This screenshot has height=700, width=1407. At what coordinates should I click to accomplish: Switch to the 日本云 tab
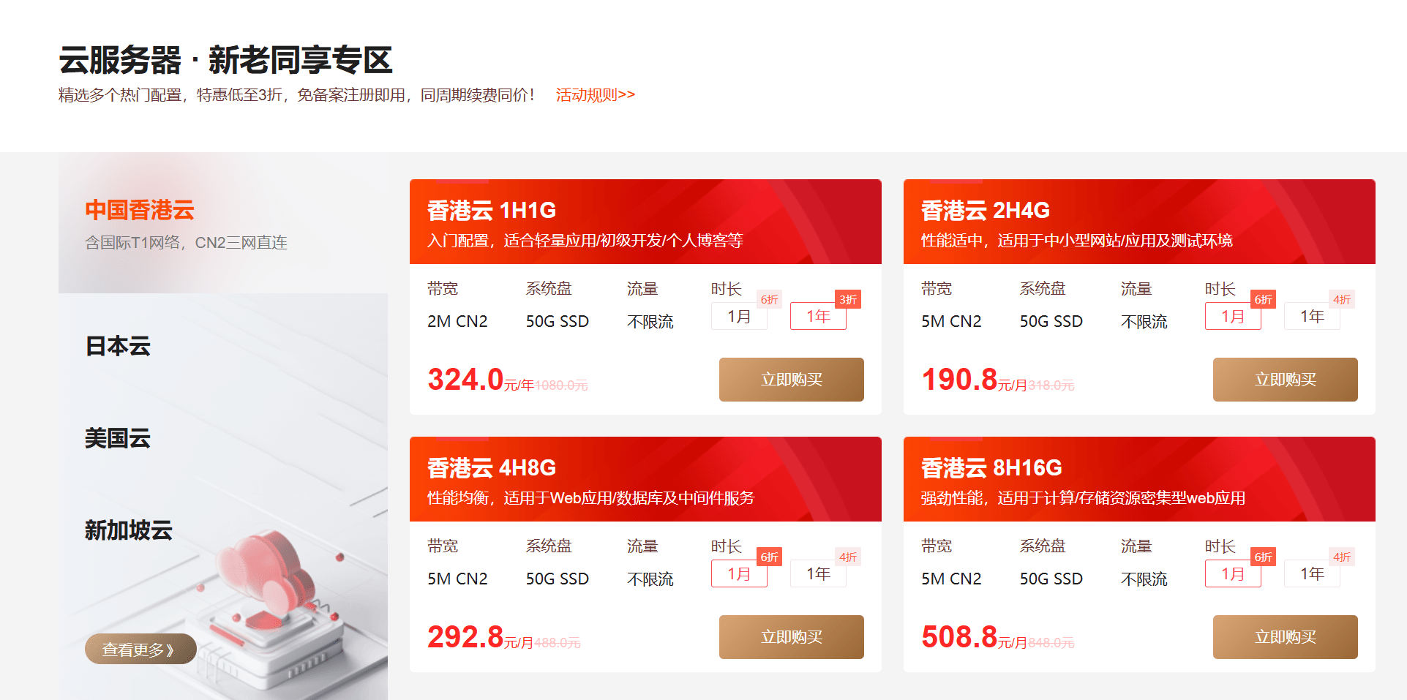118,346
